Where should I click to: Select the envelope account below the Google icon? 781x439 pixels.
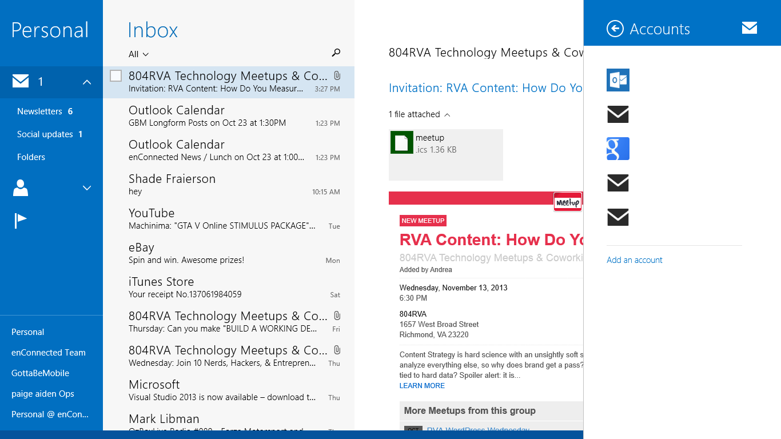(618, 183)
